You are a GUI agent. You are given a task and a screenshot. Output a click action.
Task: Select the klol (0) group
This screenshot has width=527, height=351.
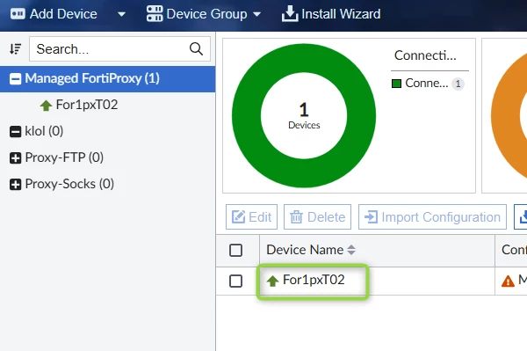tap(44, 131)
